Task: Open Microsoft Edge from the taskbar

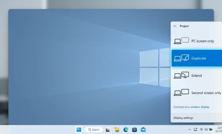Action: coord(126,130)
